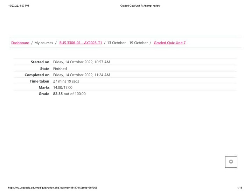
Task: Select the 'State' label
Action: [45, 69]
